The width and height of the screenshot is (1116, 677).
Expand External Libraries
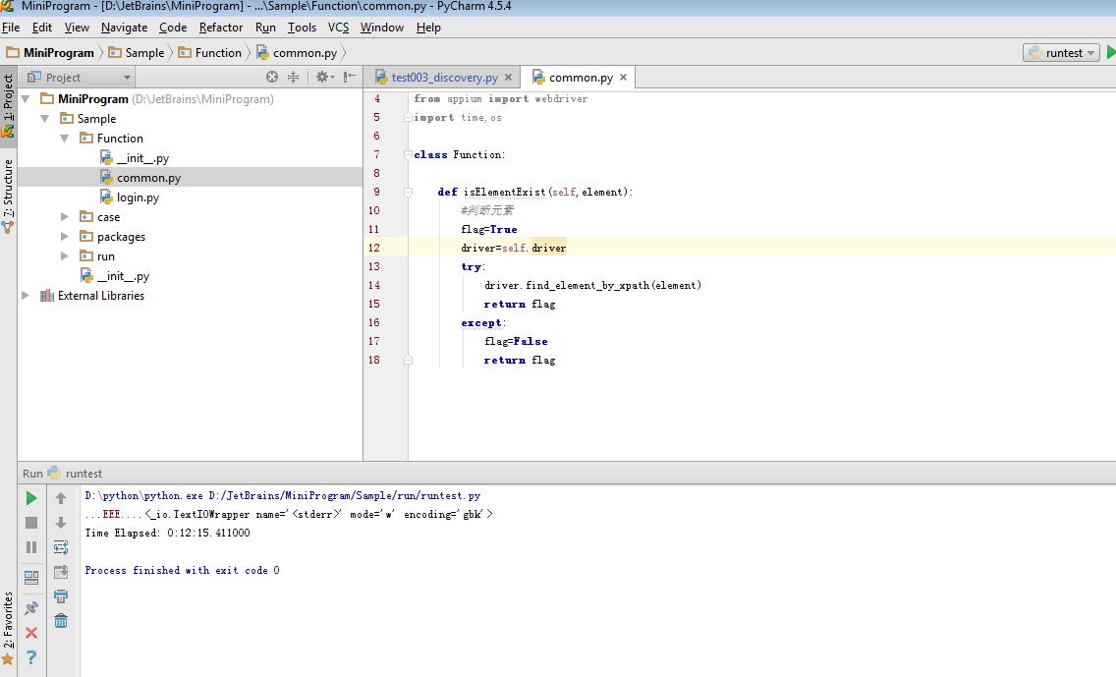[x=26, y=296]
